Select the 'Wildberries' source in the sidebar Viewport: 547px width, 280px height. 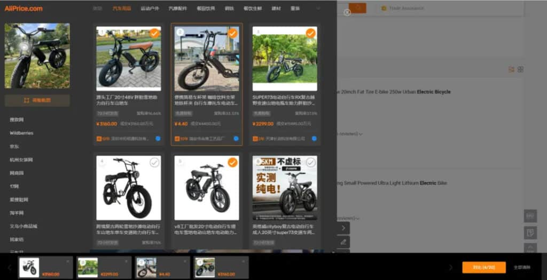22,133
